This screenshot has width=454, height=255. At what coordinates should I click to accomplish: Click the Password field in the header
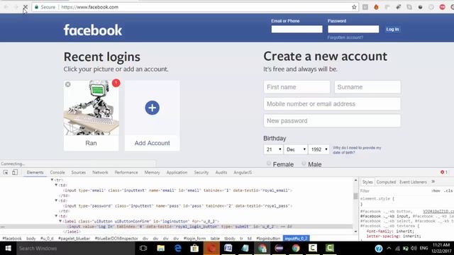[x=353, y=29]
